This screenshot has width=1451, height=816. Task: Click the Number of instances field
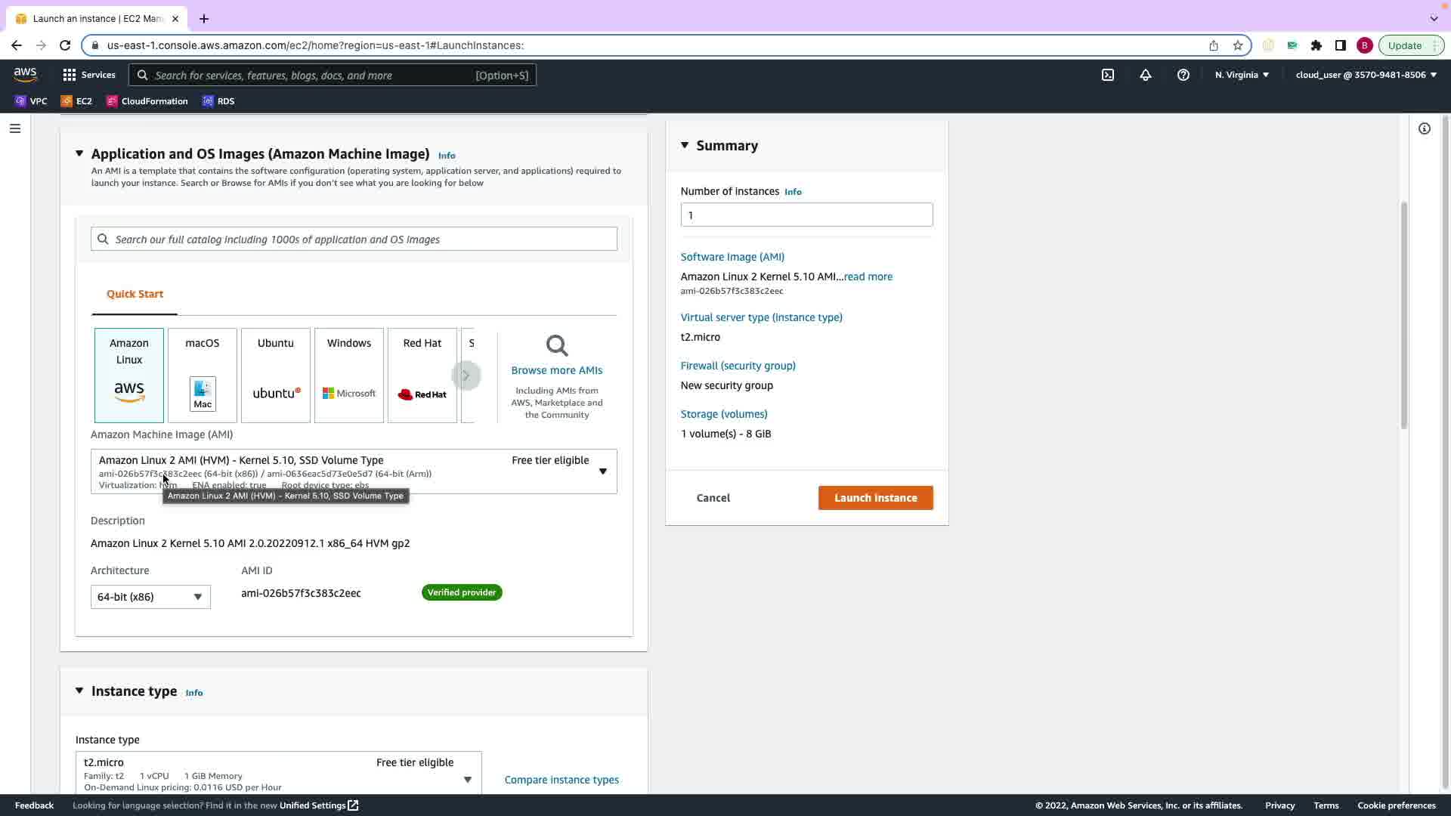tap(806, 215)
